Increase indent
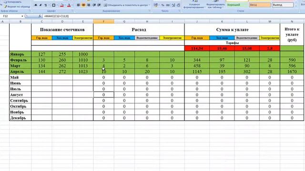This screenshot has height=171, width=305. click(99, 5)
